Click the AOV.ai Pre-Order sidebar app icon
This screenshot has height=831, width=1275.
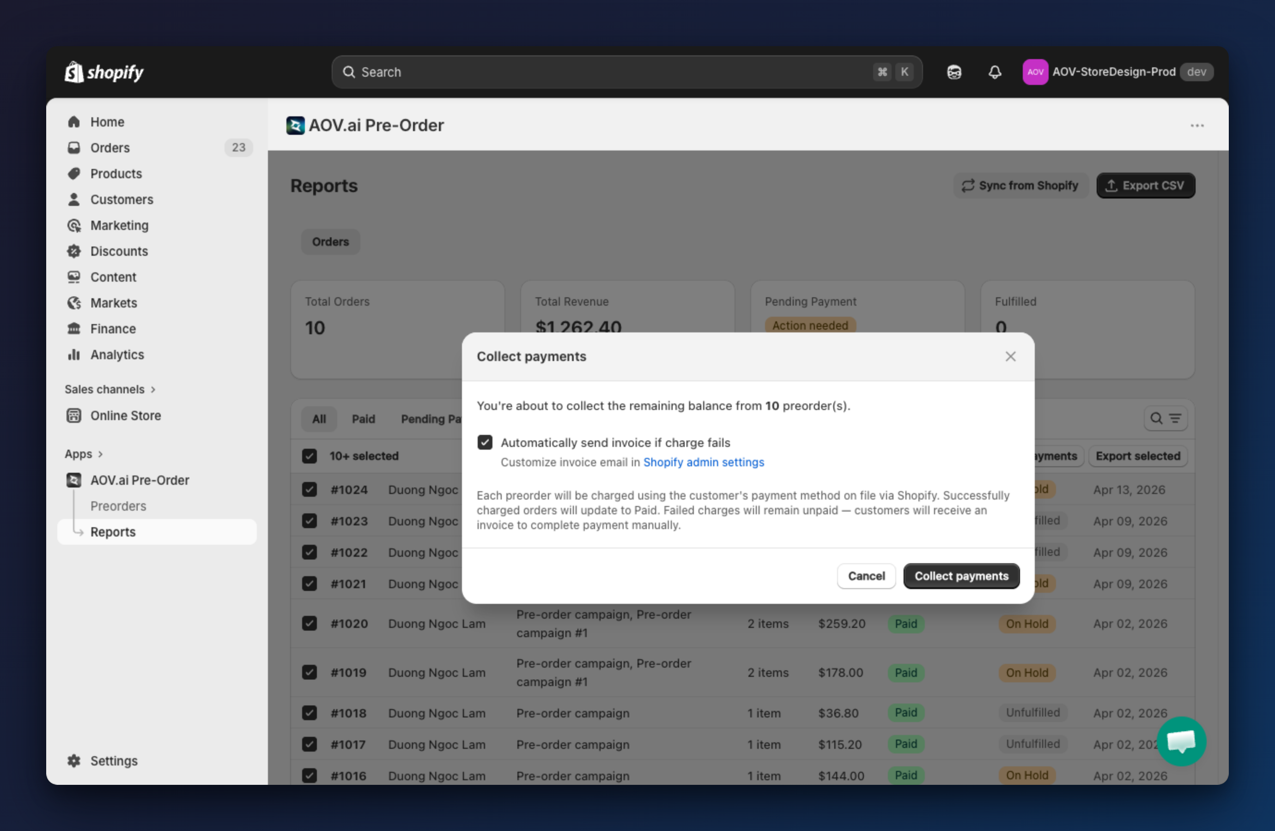pos(74,480)
